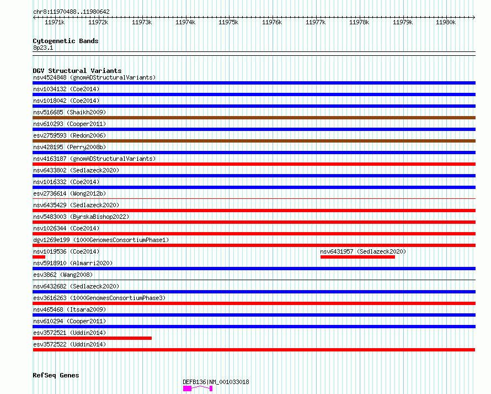Open the nsv5918910 (Almarri2020) label
Image resolution: width=491 pixels, height=394 pixels.
pos(73,263)
